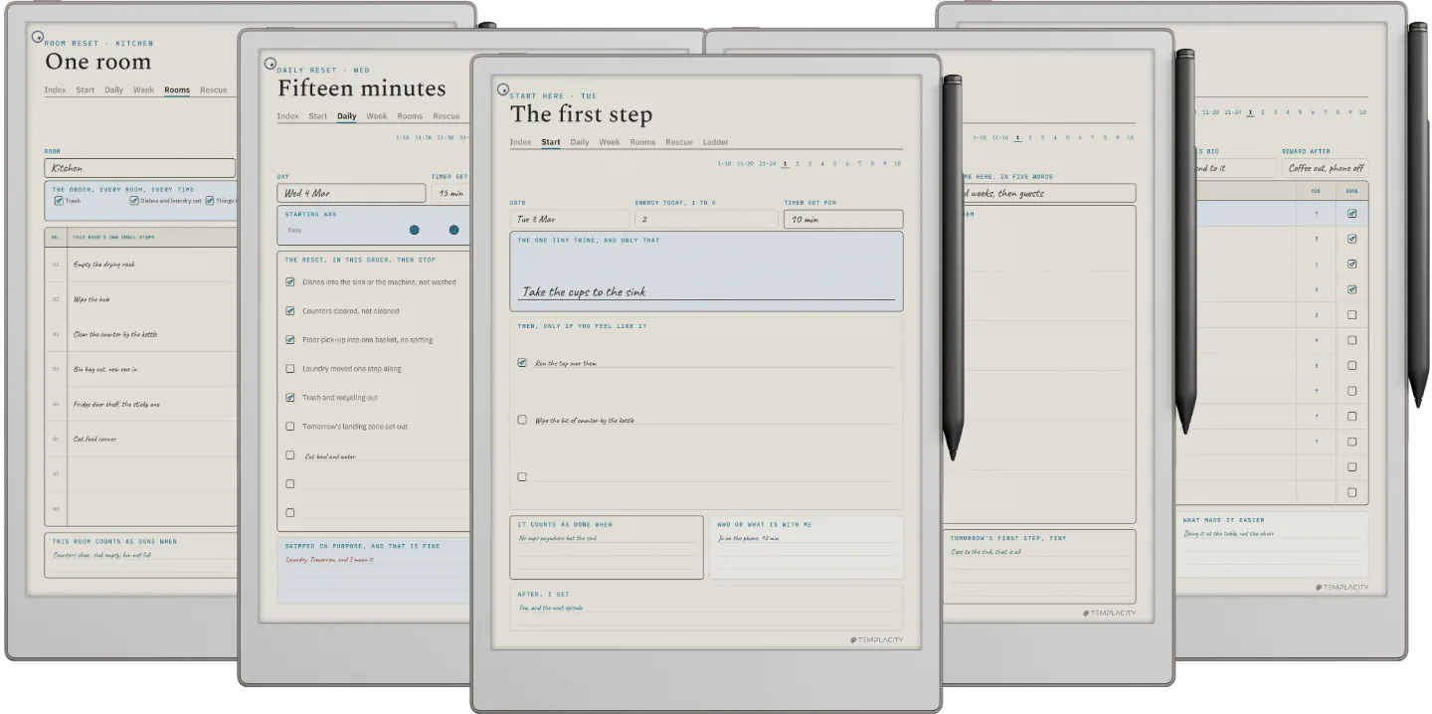The image size is (1432, 714).
Task: Go to page 5 link on The first step page
Action: click(x=835, y=163)
